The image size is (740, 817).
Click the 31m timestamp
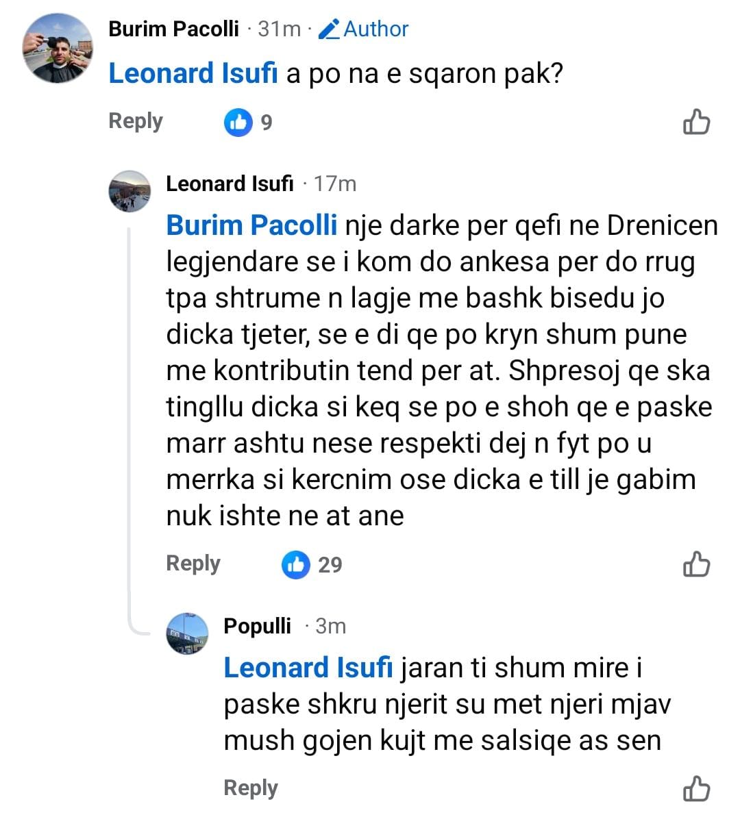coord(280,29)
